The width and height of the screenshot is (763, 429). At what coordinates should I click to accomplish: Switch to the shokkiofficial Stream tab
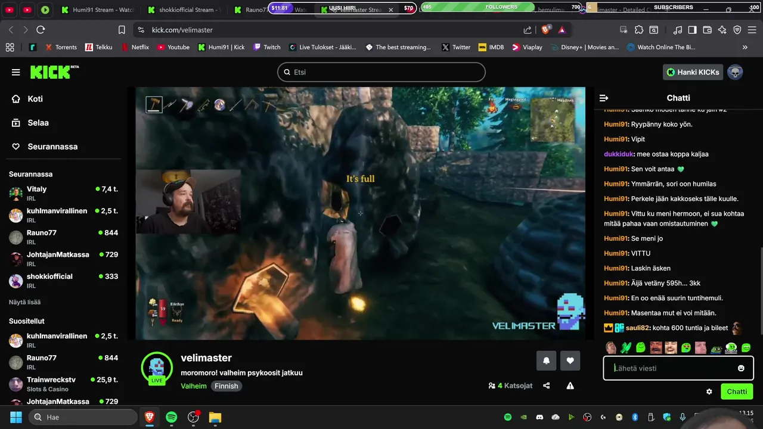click(x=183, y=10)
